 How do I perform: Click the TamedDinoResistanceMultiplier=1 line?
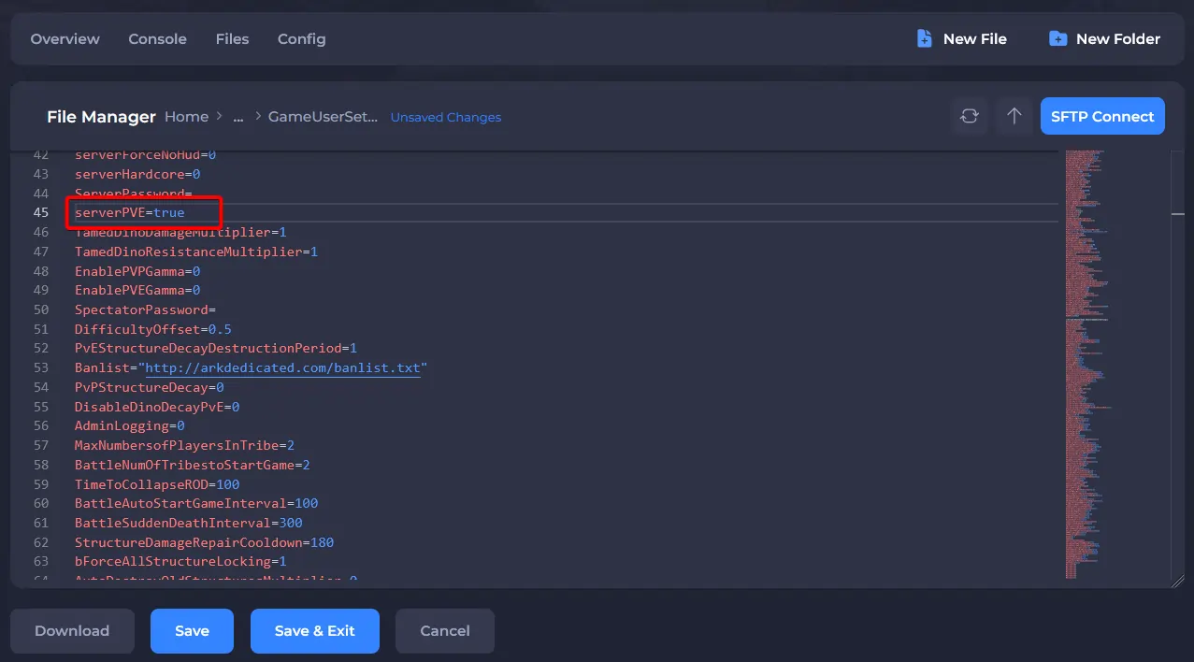(196, 252)
